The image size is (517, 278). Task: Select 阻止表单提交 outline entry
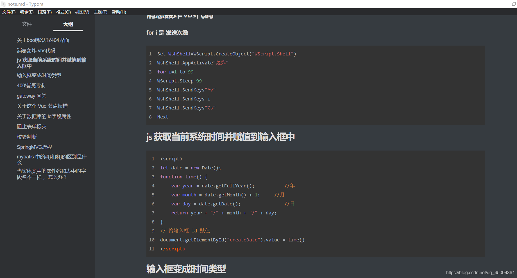click(31, 127)
